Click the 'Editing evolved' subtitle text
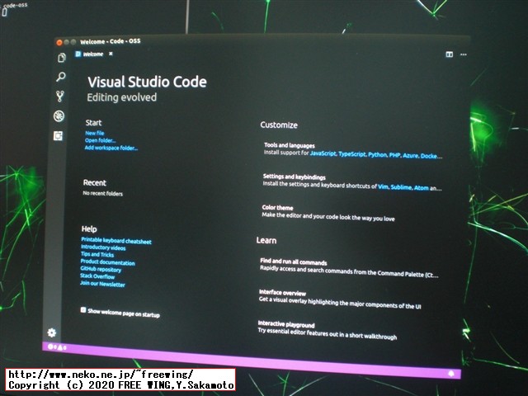 click(122, 97)
